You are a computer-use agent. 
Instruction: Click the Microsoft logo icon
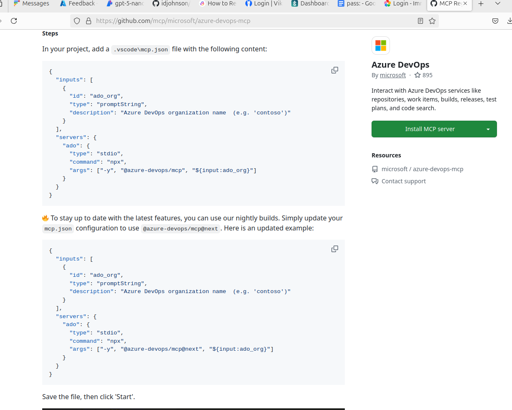click(x=380, y=46)
